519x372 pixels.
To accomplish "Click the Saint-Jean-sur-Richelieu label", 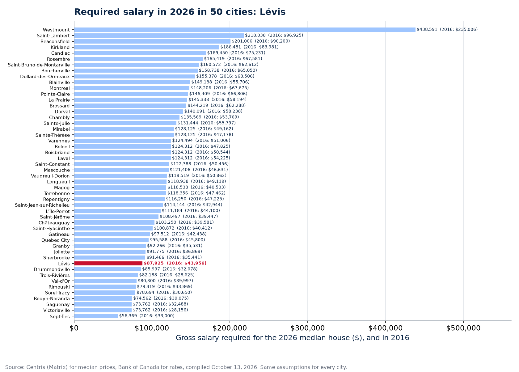I will click(x=42, y=205).
